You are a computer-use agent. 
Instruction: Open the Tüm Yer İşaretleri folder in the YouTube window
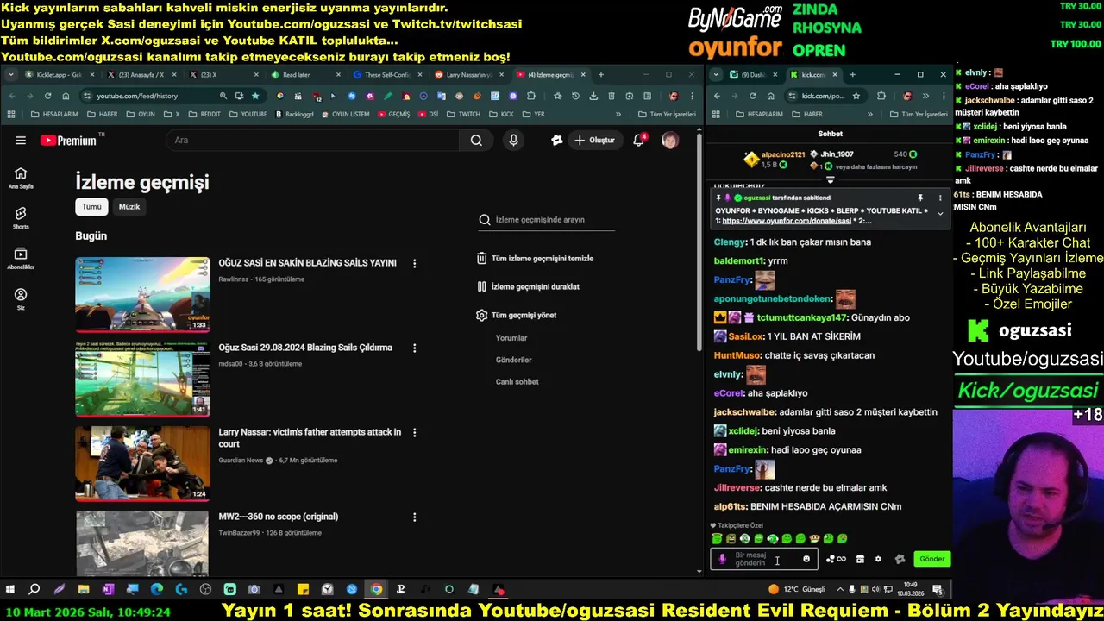coord(667,114)
